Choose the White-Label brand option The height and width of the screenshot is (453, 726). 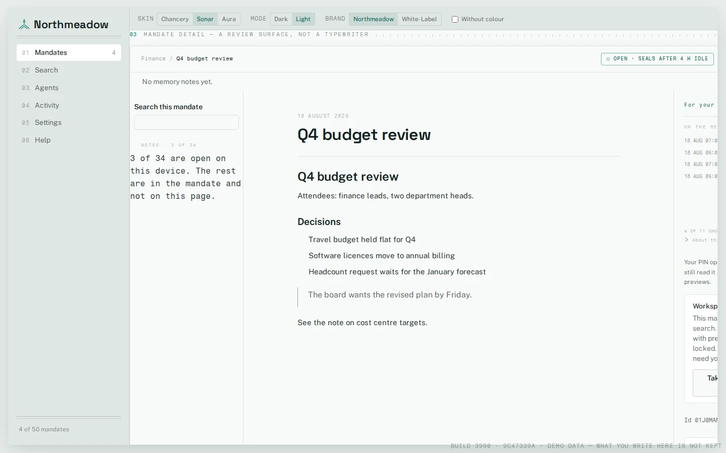pos(419,19)
